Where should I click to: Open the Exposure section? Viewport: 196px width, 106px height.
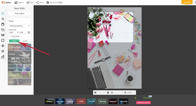click(x=20, y=61)
